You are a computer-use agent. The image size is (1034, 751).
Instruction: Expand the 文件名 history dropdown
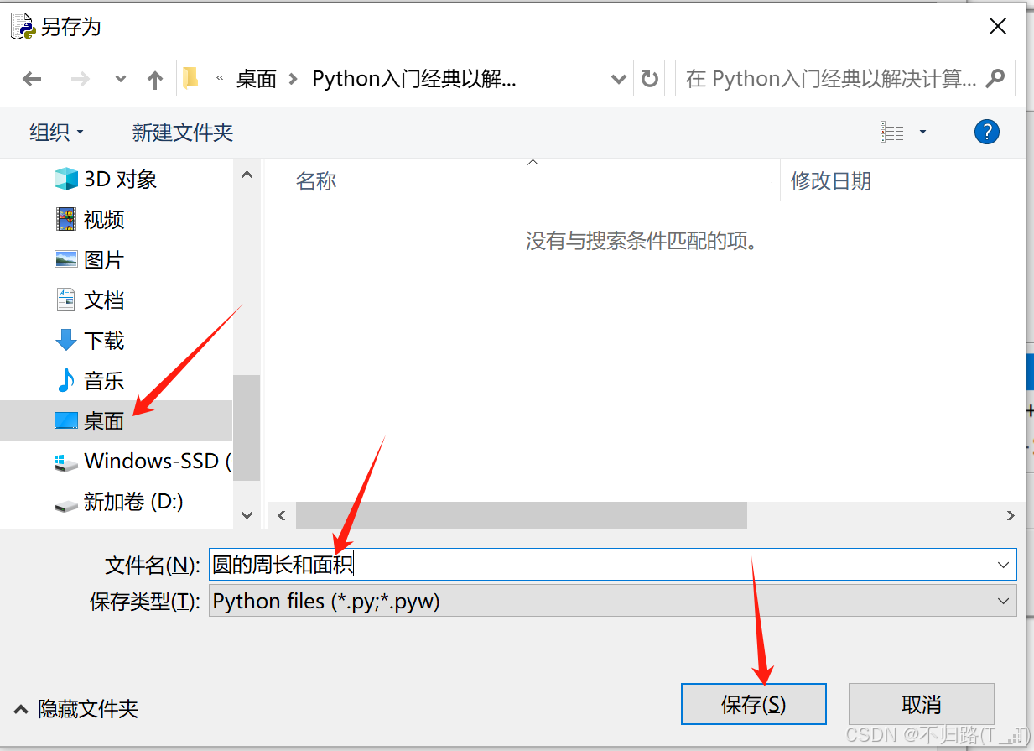[x=1003, y=564]
